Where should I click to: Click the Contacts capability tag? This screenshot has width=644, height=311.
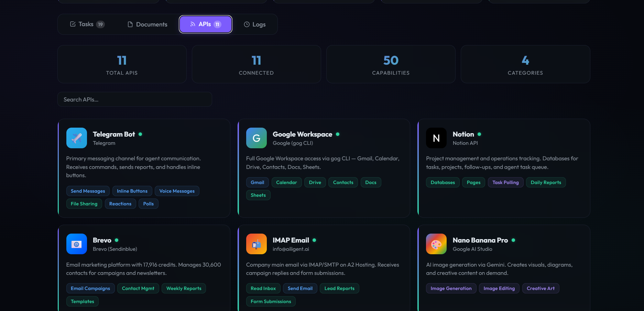tap(343, 182)
